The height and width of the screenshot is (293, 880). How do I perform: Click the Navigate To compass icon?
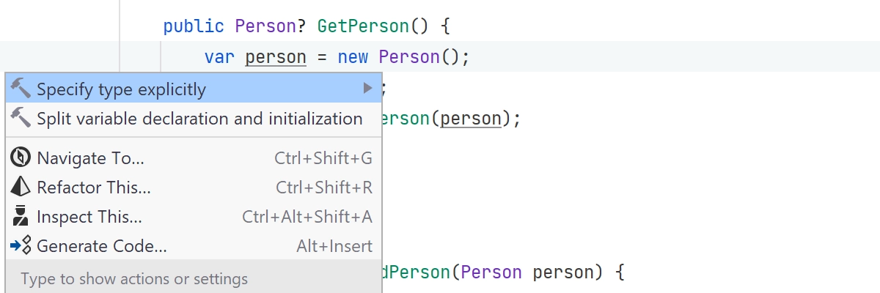(x=21, y=158)
